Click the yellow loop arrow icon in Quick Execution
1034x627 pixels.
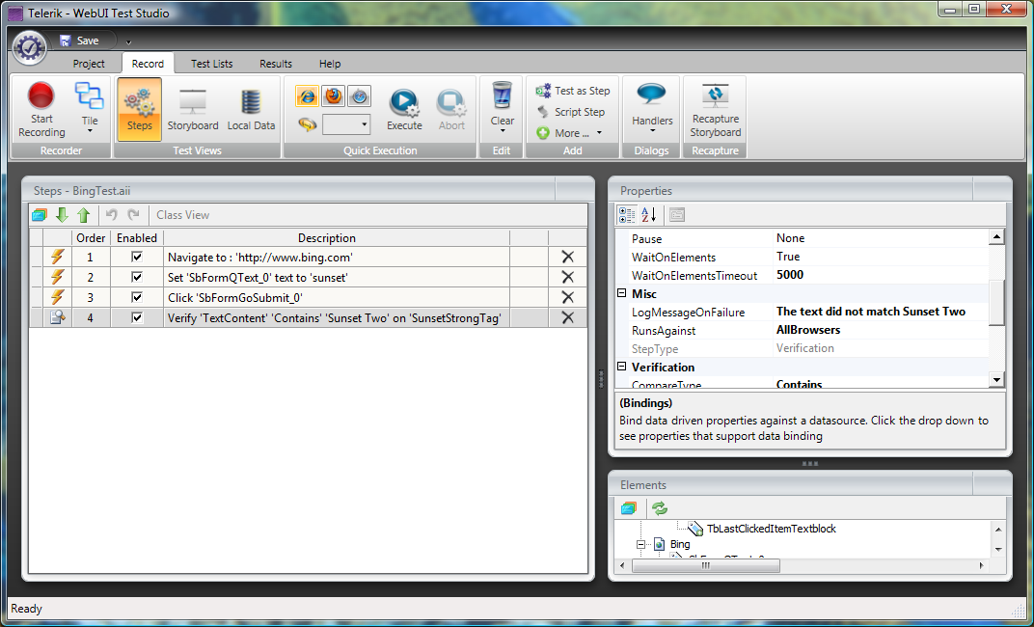(x=308, y=123)
